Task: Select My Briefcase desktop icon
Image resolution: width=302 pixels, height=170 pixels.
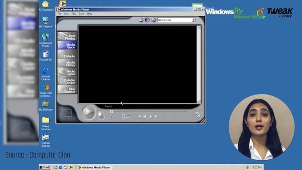Action: coord(46,106)
